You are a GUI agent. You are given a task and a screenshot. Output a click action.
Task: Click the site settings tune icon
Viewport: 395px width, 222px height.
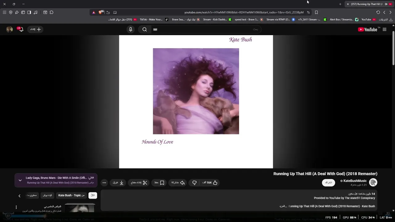[x=308, y=12]
